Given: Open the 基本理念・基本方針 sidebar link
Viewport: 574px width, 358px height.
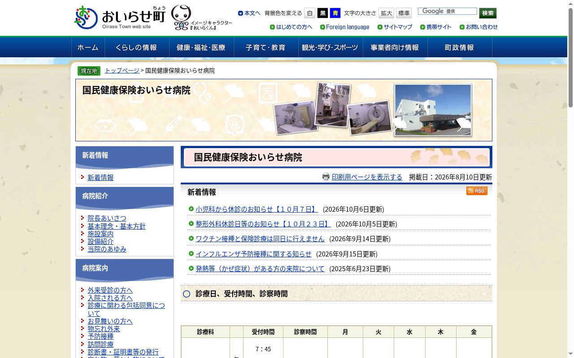Looking at the screenshot, I should [x=117, y=226].
